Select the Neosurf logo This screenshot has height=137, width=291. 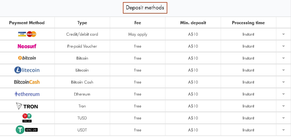tap(27, 46)
